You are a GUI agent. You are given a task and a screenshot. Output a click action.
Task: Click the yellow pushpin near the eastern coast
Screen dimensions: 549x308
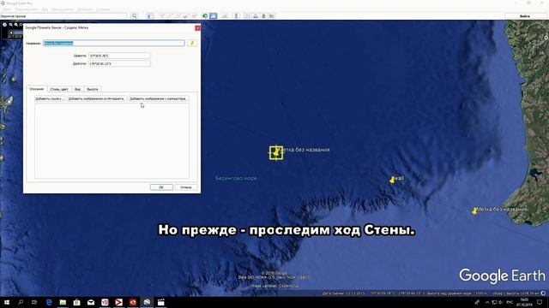[x=474, y=211]
